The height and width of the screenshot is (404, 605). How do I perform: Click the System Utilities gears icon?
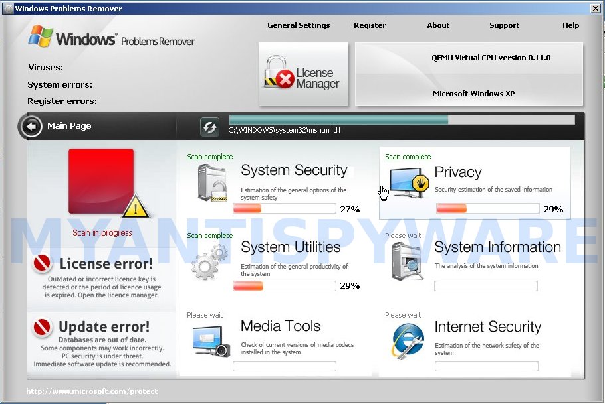coord(209,261)
